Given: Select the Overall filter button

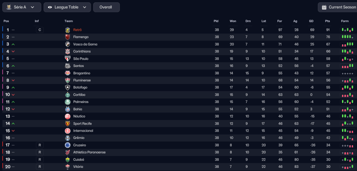Looking at the screenshot, I should 106,7.
